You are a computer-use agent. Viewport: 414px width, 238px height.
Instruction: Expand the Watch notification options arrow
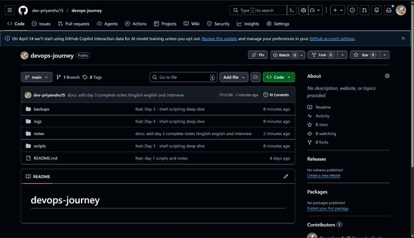coord(301,55)
